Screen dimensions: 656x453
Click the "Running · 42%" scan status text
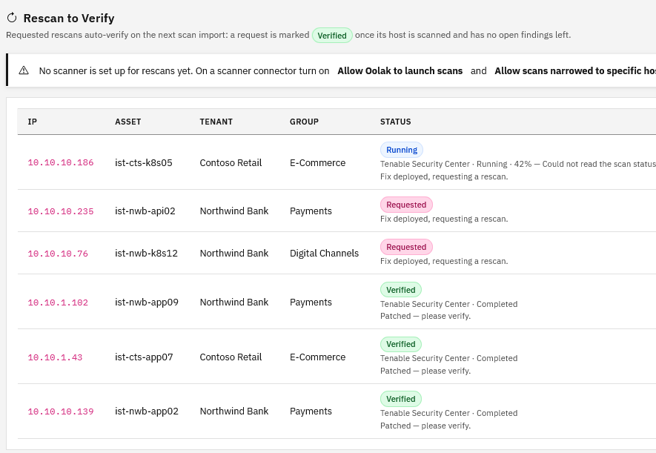(504, 164)
